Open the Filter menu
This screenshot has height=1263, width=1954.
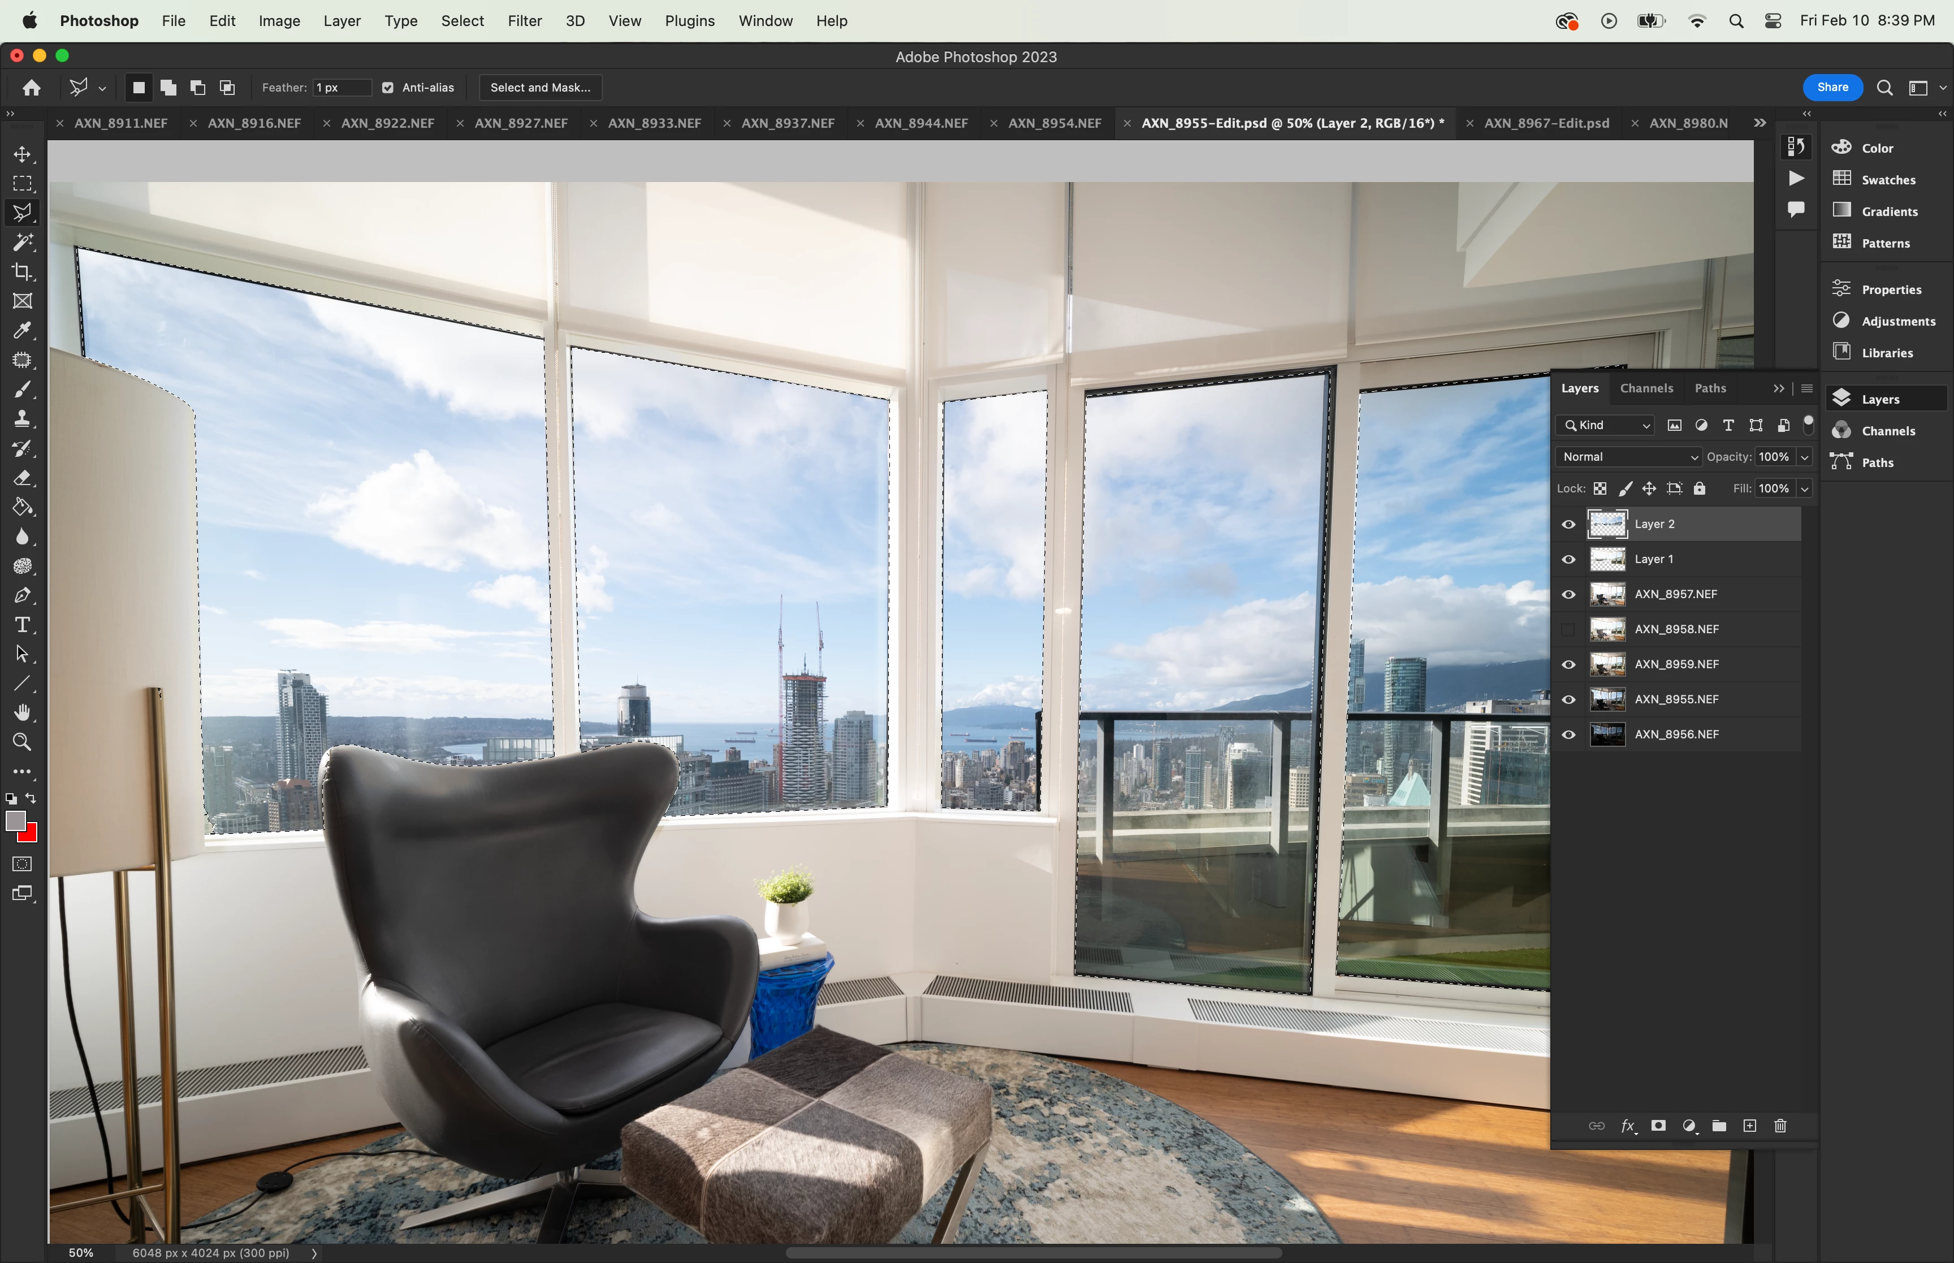pyautogui.click(x=524, y=20)
